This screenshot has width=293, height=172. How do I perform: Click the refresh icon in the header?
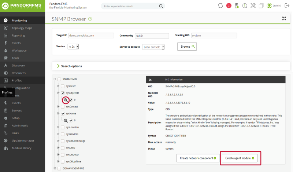[220, 6]
